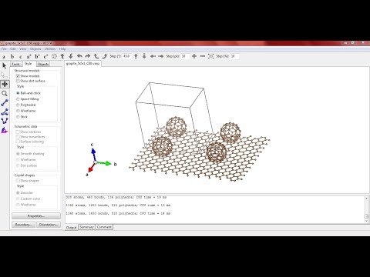Screen dimensions: 370x277
Task: Switch to the Objects side tab
Action: (x=43, y=64)
